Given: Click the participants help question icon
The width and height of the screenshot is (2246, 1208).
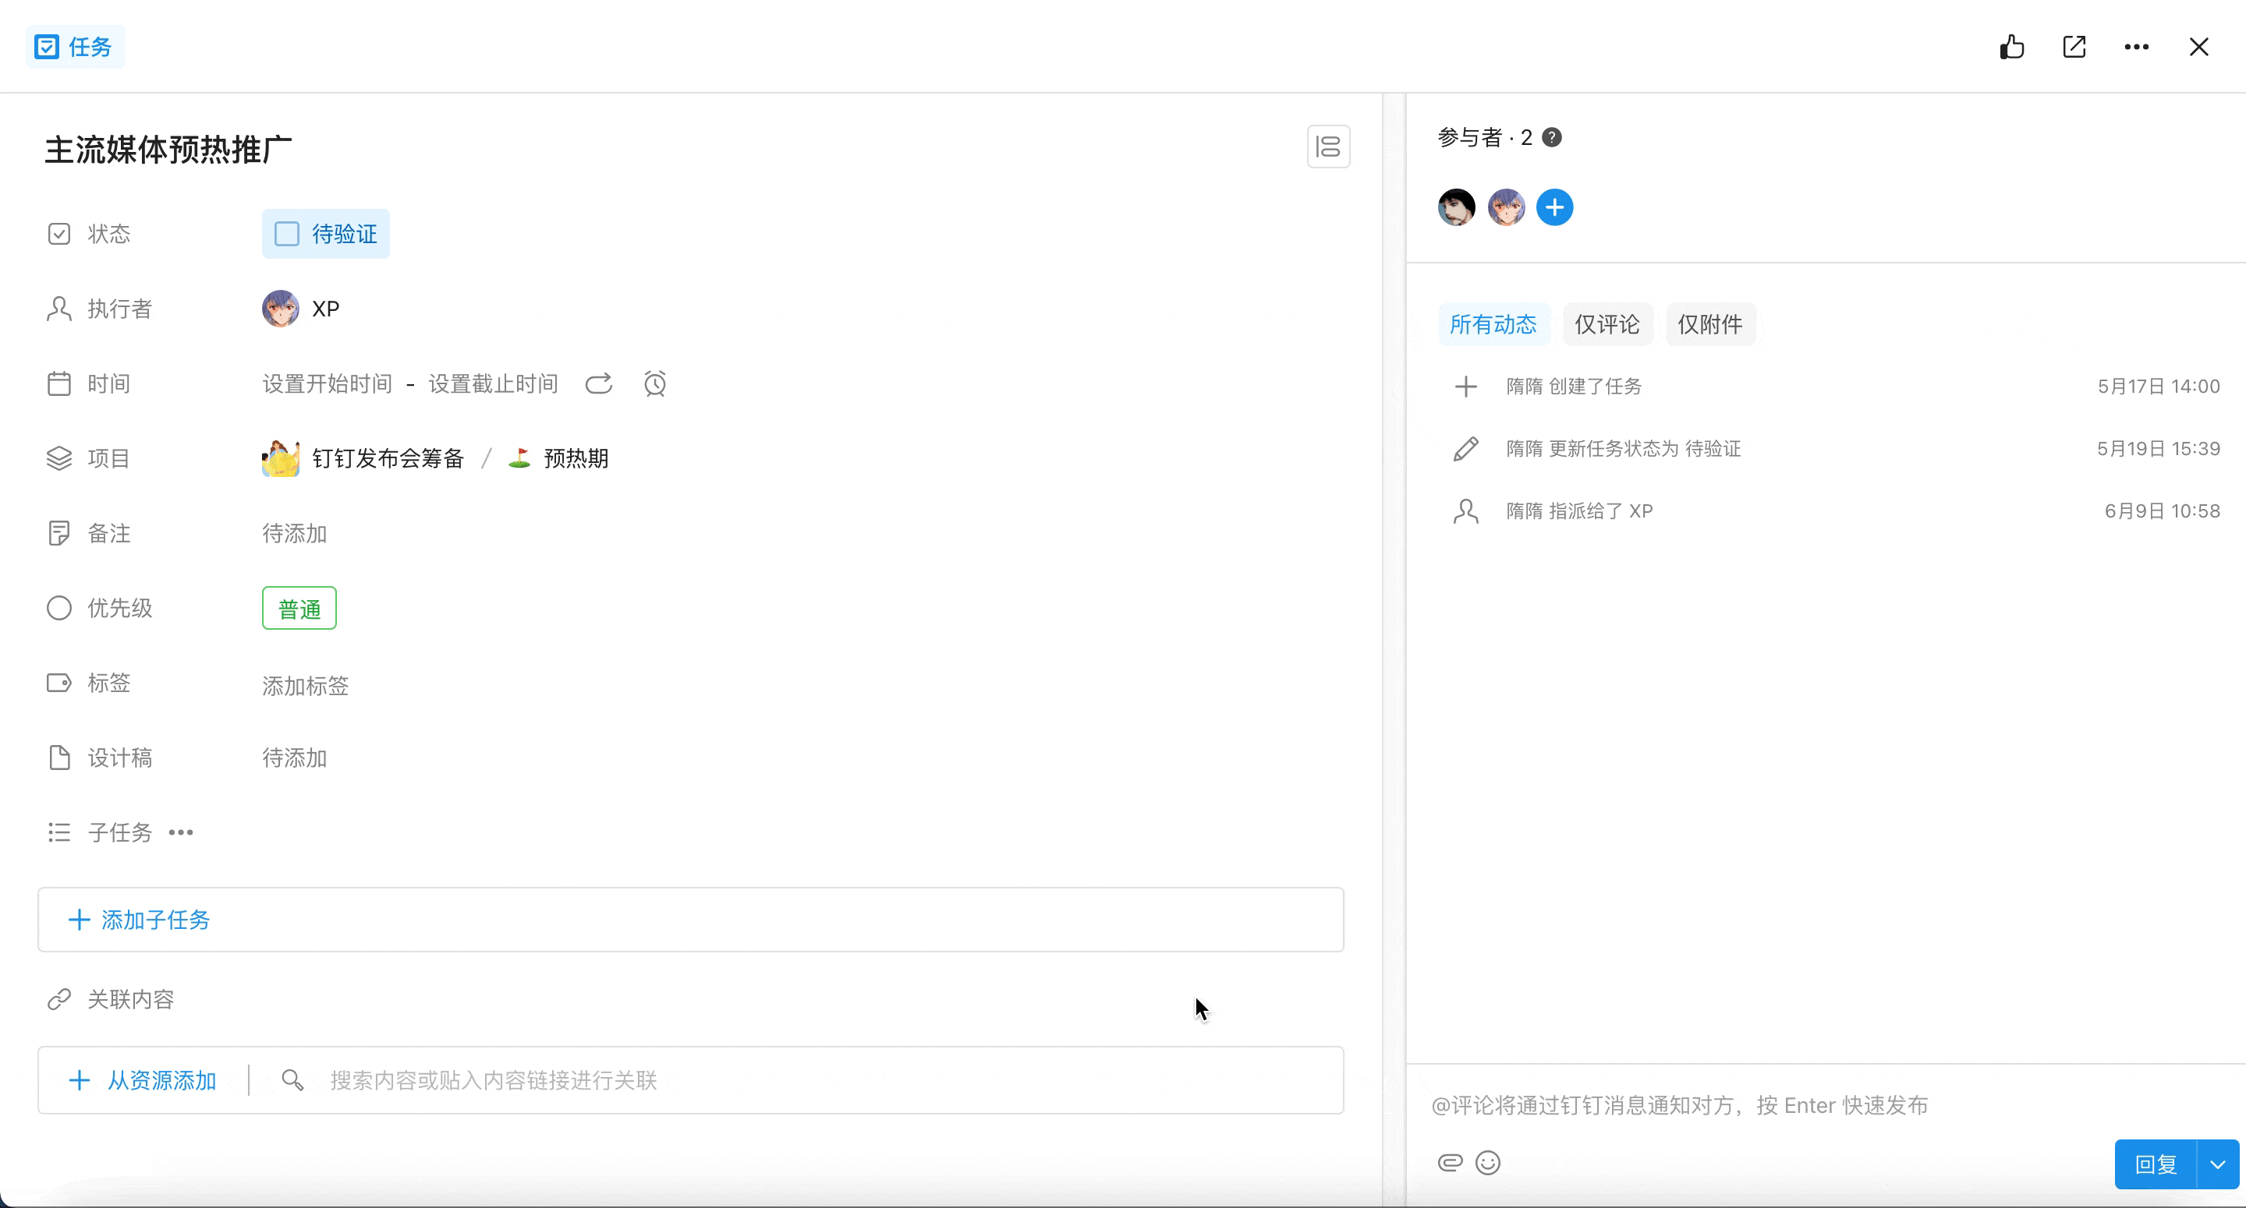Looking at the screenshot, I should coord(1552,138).
